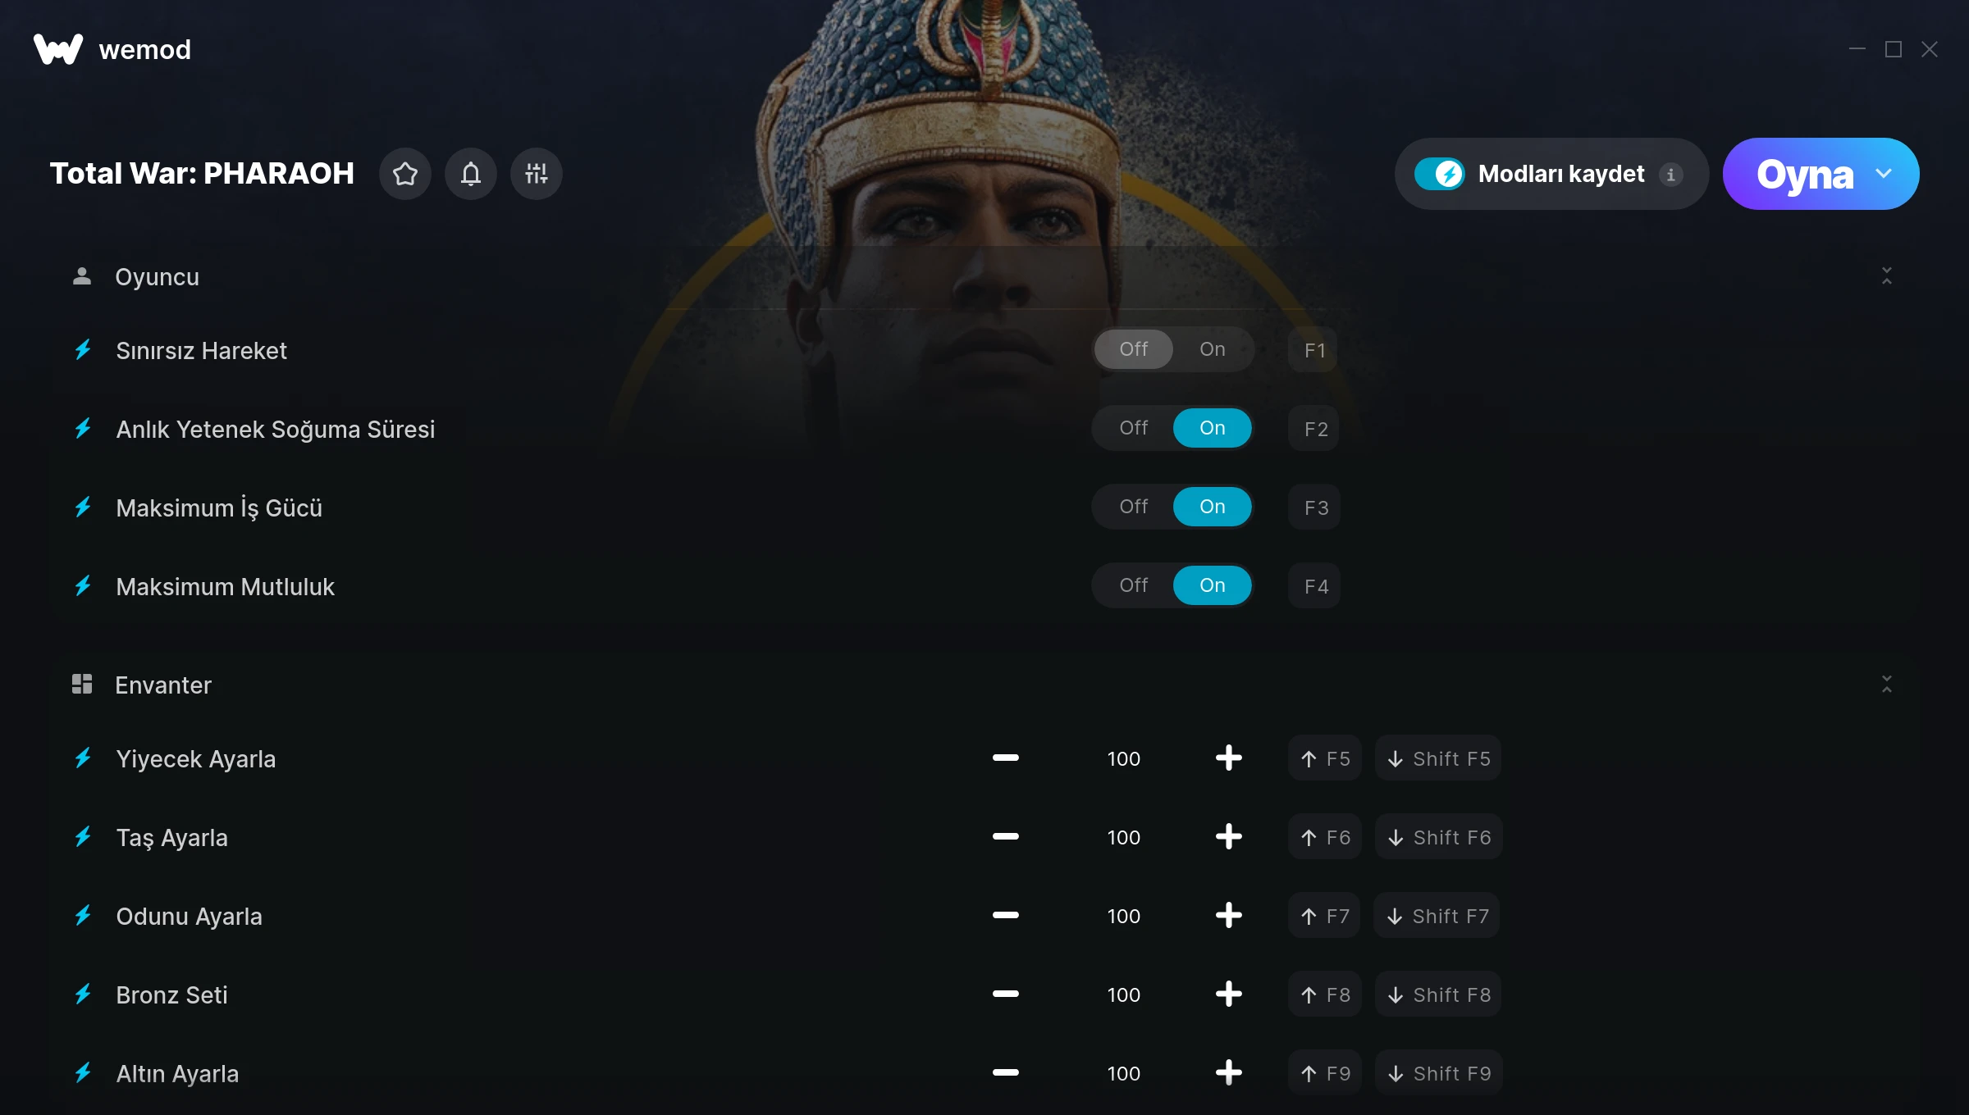Screen dimensions: 1969x1115
Task: Collapse the Oyuncu section
Action: tap(1887, 276)
